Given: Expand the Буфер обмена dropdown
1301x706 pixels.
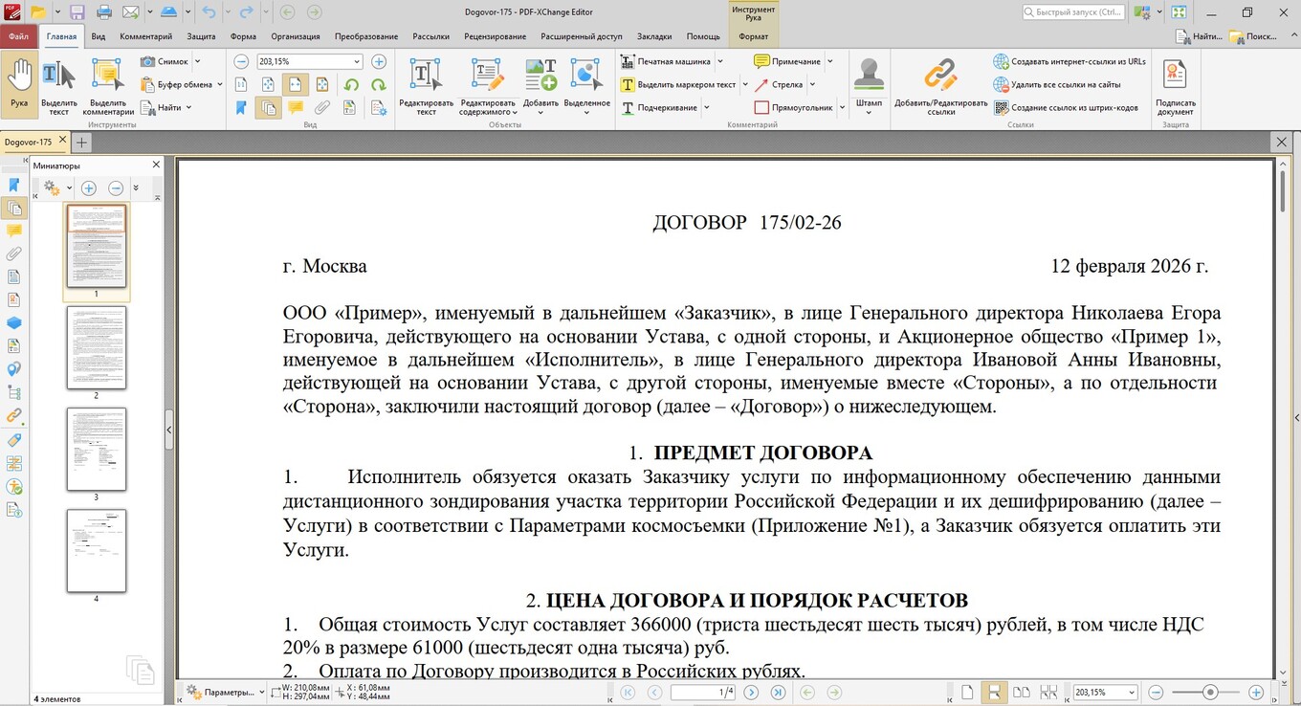Looking at the screenshot, I should pos(220,84).
